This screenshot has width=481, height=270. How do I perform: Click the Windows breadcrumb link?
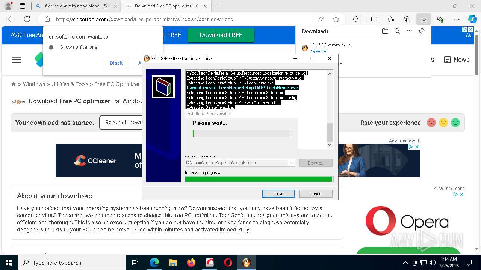coord(34,84)
